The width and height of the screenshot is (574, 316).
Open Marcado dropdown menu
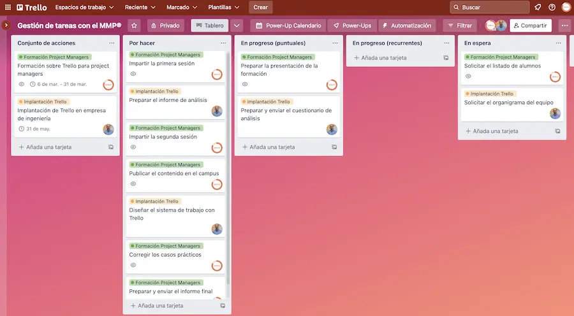point(182,7)
